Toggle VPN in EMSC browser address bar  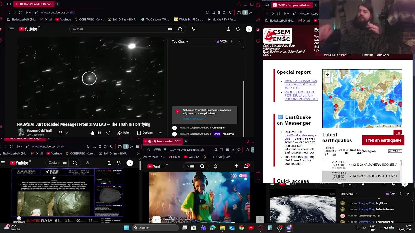pyautogui.click(x=287, y=14)
